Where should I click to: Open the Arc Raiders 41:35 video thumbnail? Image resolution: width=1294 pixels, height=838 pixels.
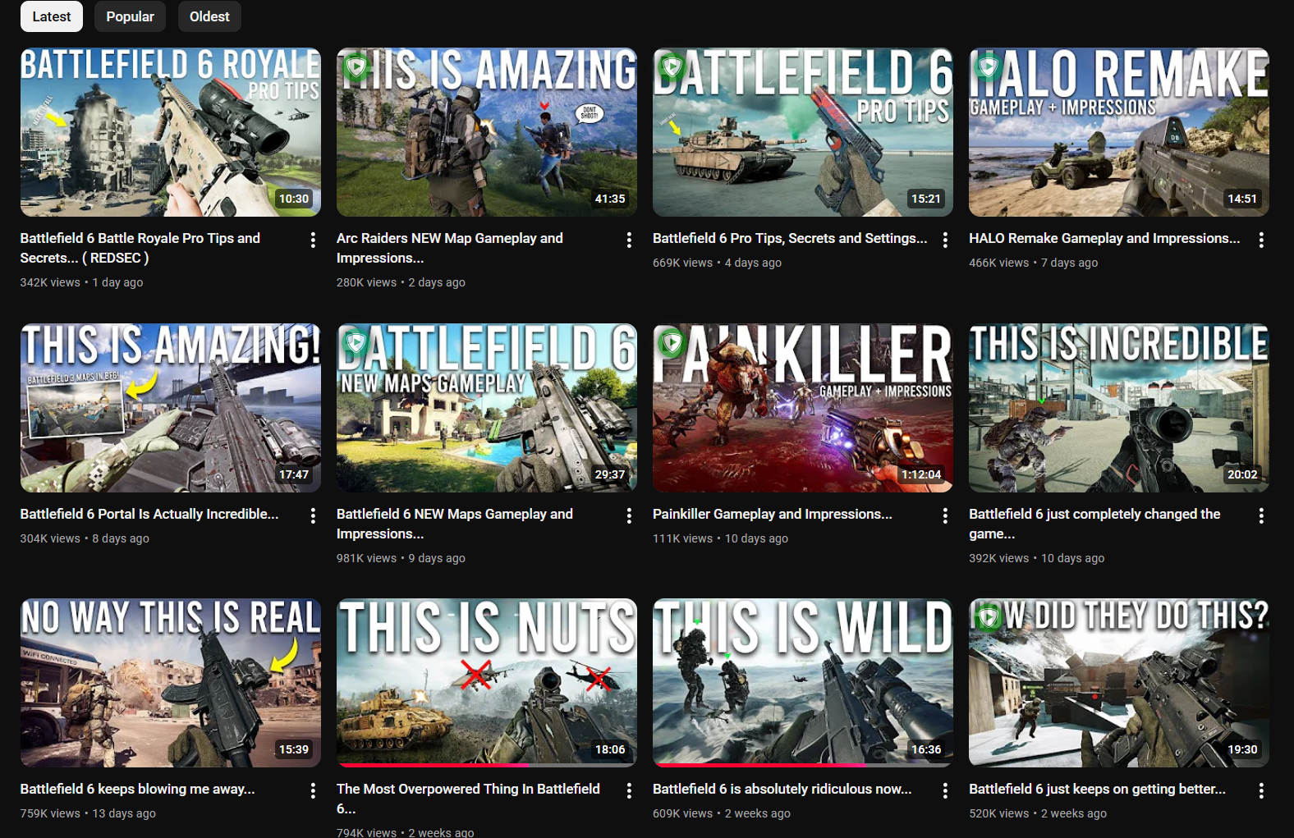pos(487,132)
